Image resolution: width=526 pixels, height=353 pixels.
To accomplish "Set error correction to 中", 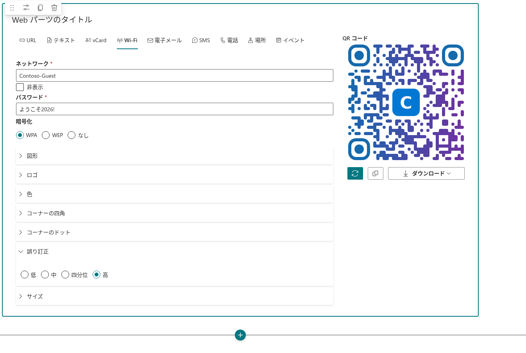I will point(45,275).
